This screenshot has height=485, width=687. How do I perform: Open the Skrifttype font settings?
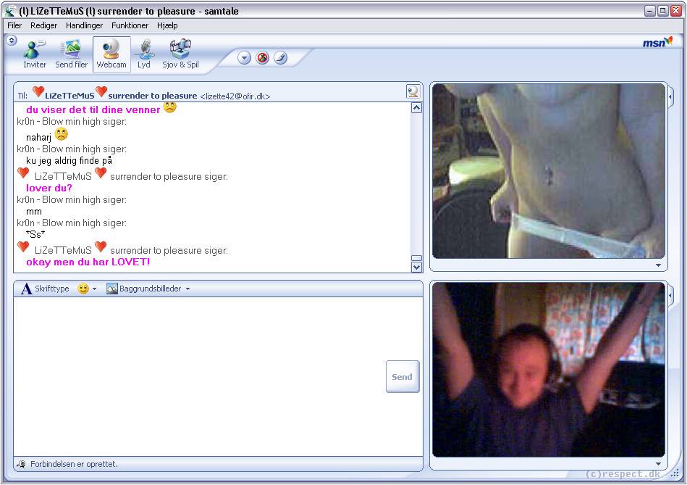45,289
